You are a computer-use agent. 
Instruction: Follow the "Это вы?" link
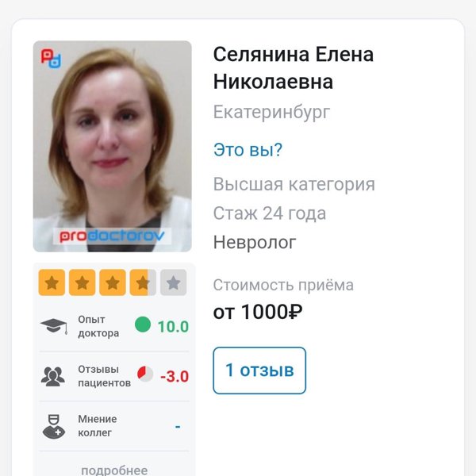(248, 150)
